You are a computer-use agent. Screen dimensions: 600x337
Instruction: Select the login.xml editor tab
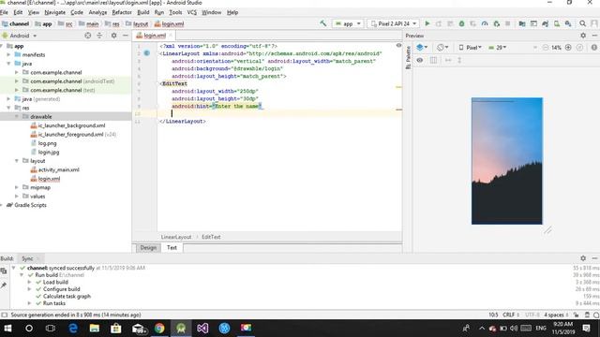click(155, 36)
